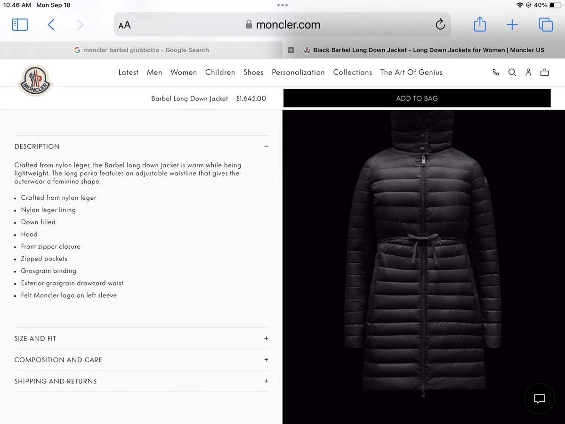
Task: Tap the padlock in the address bar
Action: [249, 24]
